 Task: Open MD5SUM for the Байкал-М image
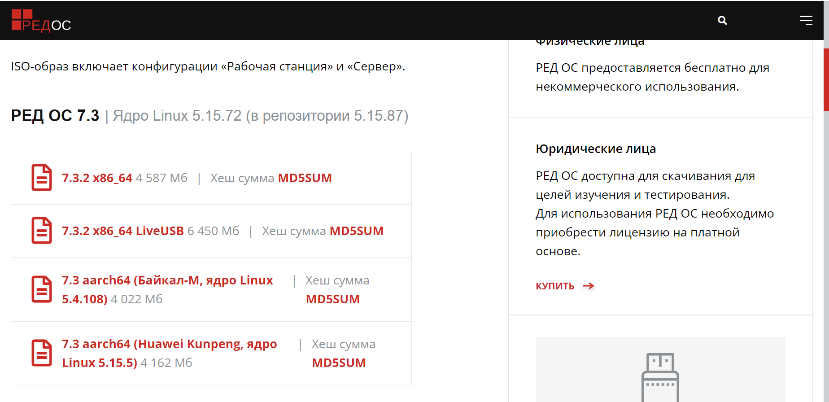pyautogui.click(x=333, y=299)
